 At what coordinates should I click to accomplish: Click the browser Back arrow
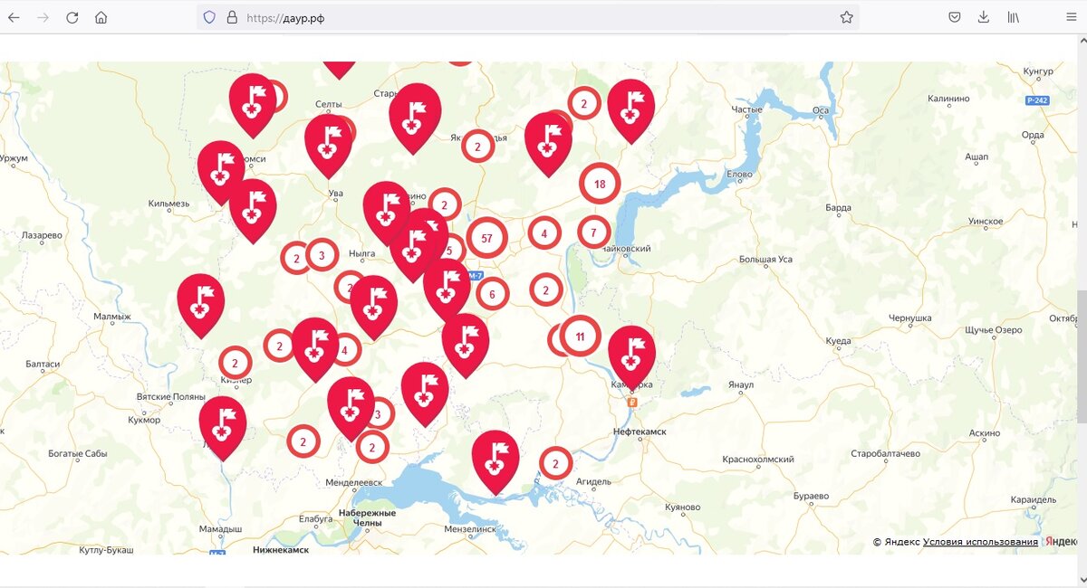[x=14, y=17]
